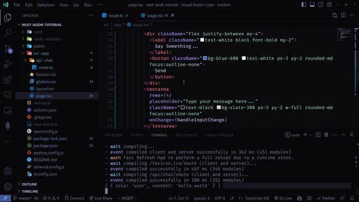Open the MongoDB leaf icon view
Image resolution: width=359 pixels, height=202 pixels.
coord(7,126)
